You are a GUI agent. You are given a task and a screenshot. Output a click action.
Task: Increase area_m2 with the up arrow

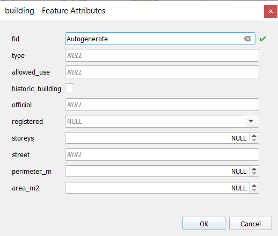coord(254,186)
